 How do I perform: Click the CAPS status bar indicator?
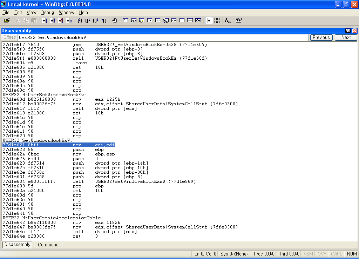coord(337,254)
